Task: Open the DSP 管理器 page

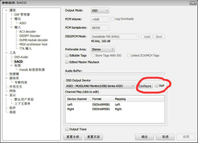Action: pyautogui.click(x=22, y=15)
